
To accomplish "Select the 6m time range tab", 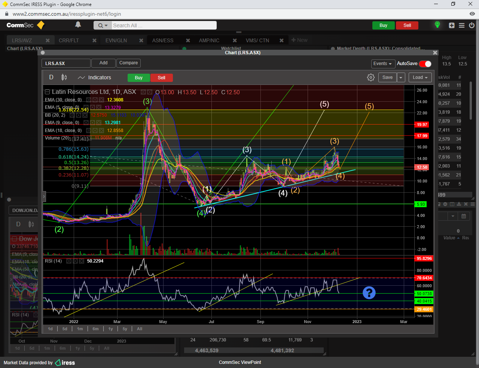I will coord(95,329).
